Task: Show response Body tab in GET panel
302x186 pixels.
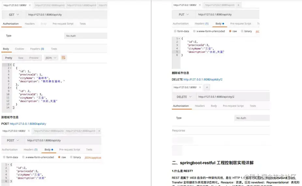Action: (x=6, y=49)
